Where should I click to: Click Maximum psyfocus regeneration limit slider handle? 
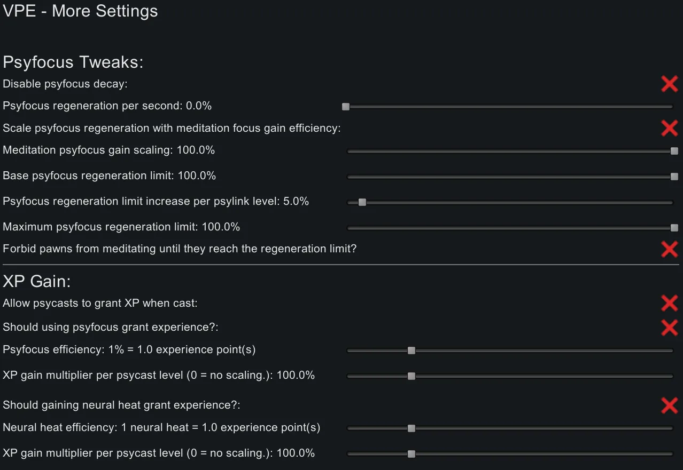pyautogui.click(x=674, y=228)
